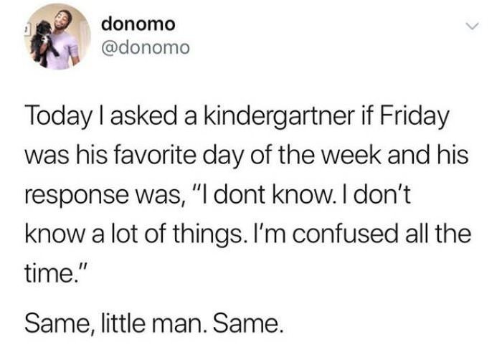Screen dimensions: 502x352
Task: Click the @donomo handle
Action: click(x=146, y=48)
